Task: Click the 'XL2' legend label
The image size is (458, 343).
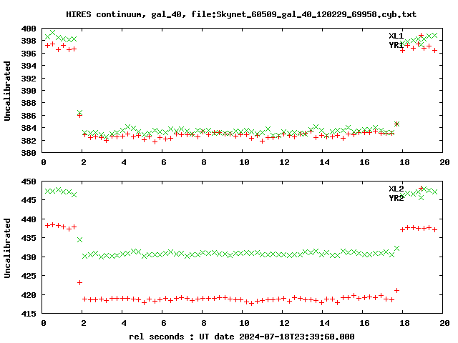Action: (x=396, y=189)
